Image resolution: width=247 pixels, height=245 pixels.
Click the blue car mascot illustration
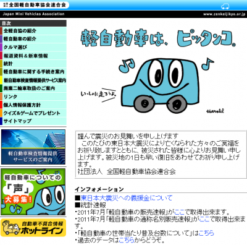160,85
